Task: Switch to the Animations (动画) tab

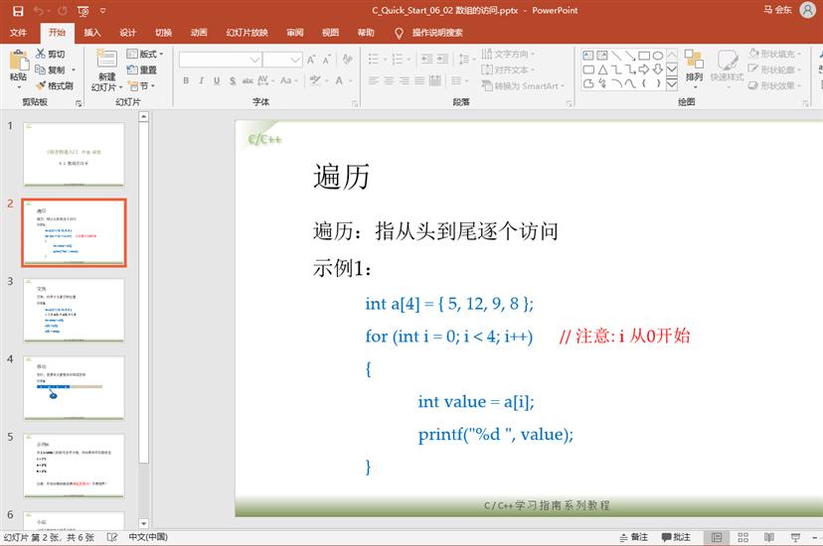Action: coord(199,33)
